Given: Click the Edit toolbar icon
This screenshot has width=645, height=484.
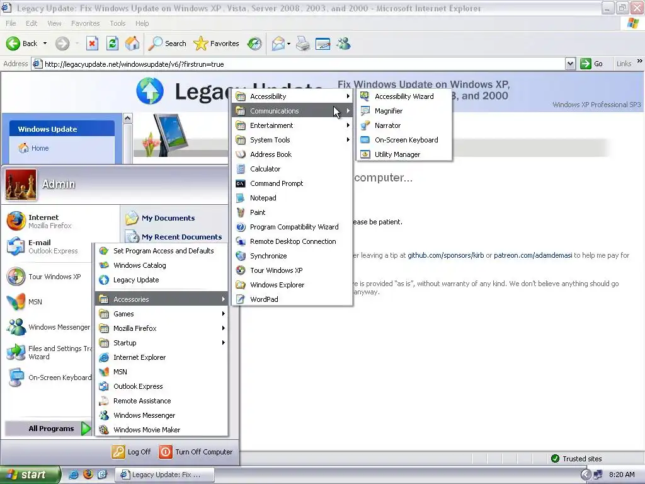Looking at the screenshot, I should 323,43.
